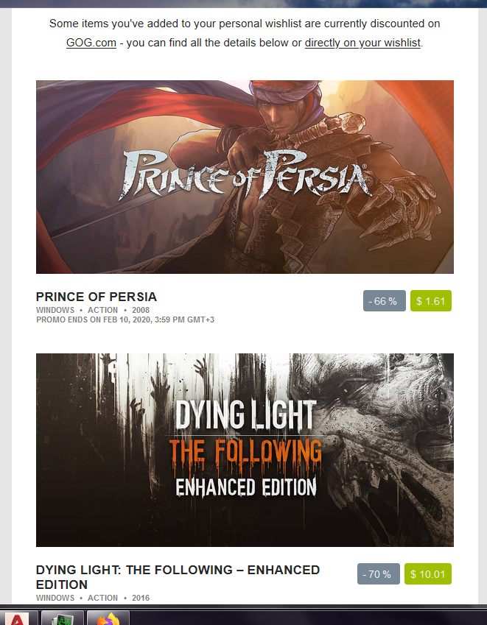
Task: Click the -66 % discount badge
Action: 384,301
